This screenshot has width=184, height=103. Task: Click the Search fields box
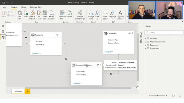click(x=164, y=33)
